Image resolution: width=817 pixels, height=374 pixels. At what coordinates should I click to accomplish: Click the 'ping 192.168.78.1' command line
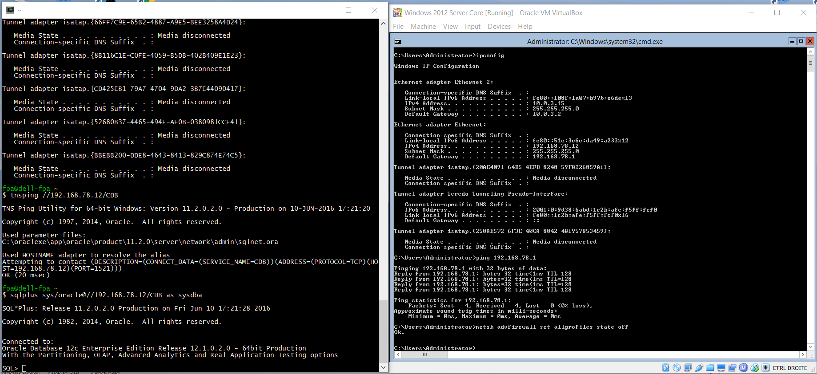pyautogui.click(x=506, y=258)
